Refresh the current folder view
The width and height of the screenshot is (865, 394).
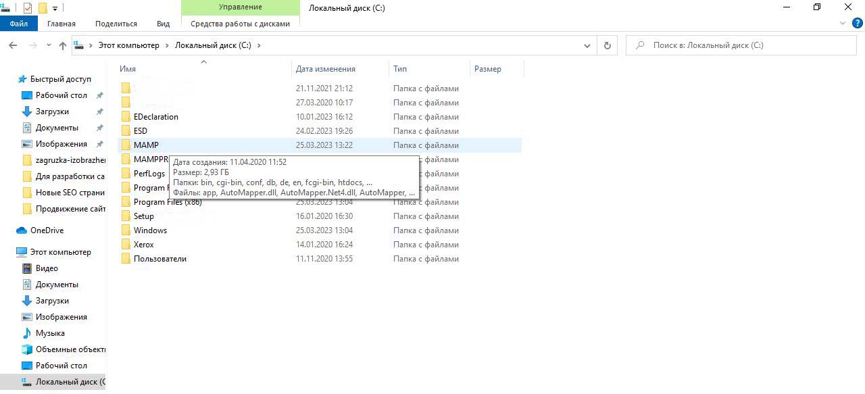coord(607,45)
